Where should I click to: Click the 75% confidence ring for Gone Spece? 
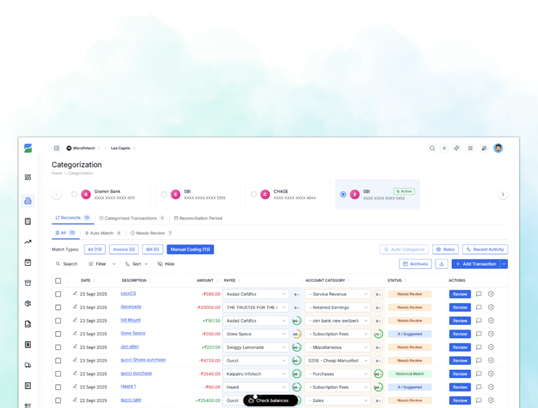pyautogui.click(x=378, y=334)
